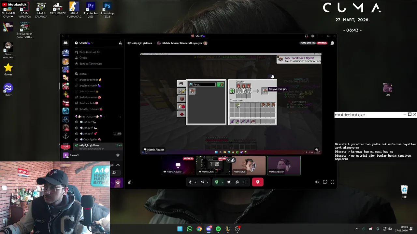Open Discord inbox icon in title bar

pos(307,36)
